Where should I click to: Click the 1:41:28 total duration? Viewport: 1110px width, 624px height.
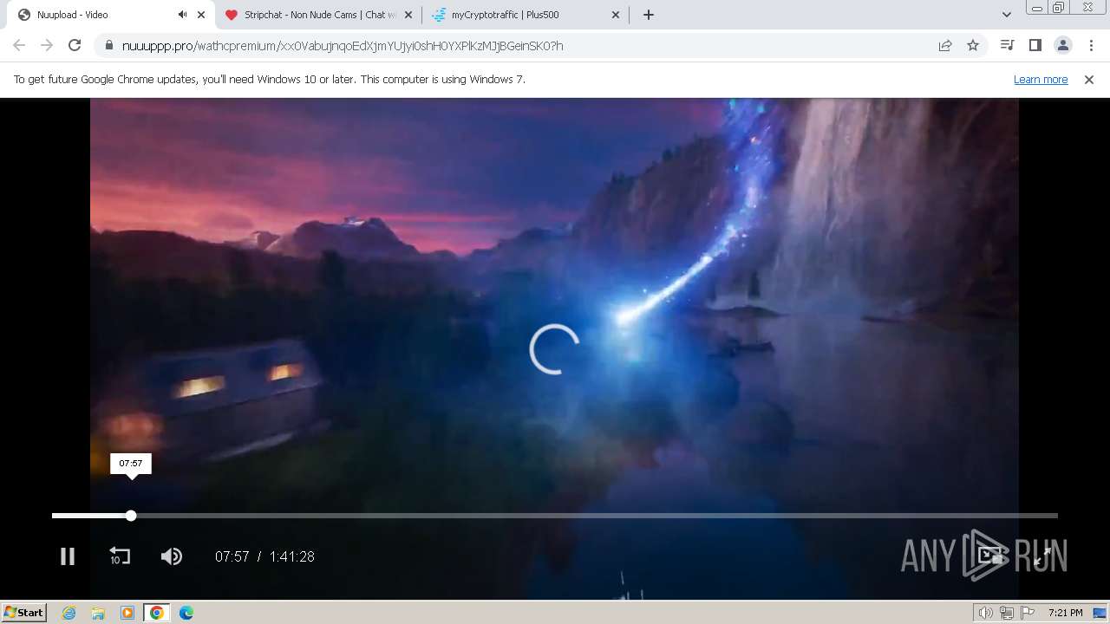pyautogui.click(x=291, y=556)
